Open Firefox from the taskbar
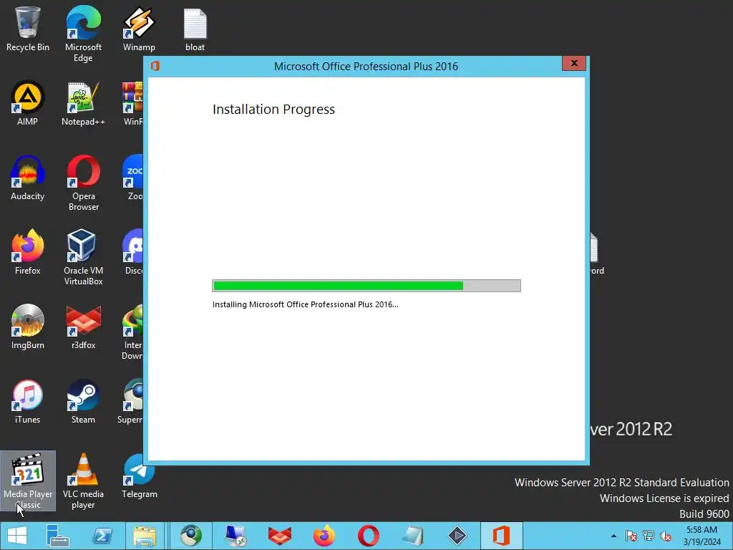Viewport: 733px width, 550px height. tap(324, 536)
